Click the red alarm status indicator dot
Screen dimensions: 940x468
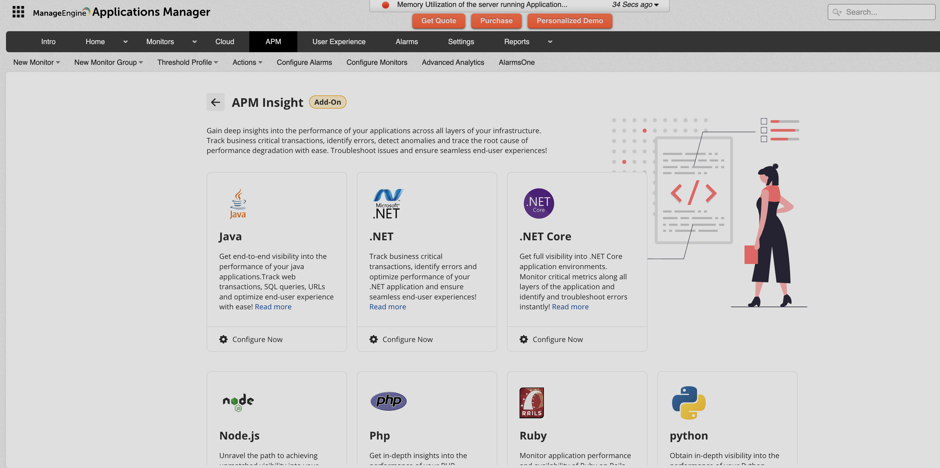(x=385, y=5)
